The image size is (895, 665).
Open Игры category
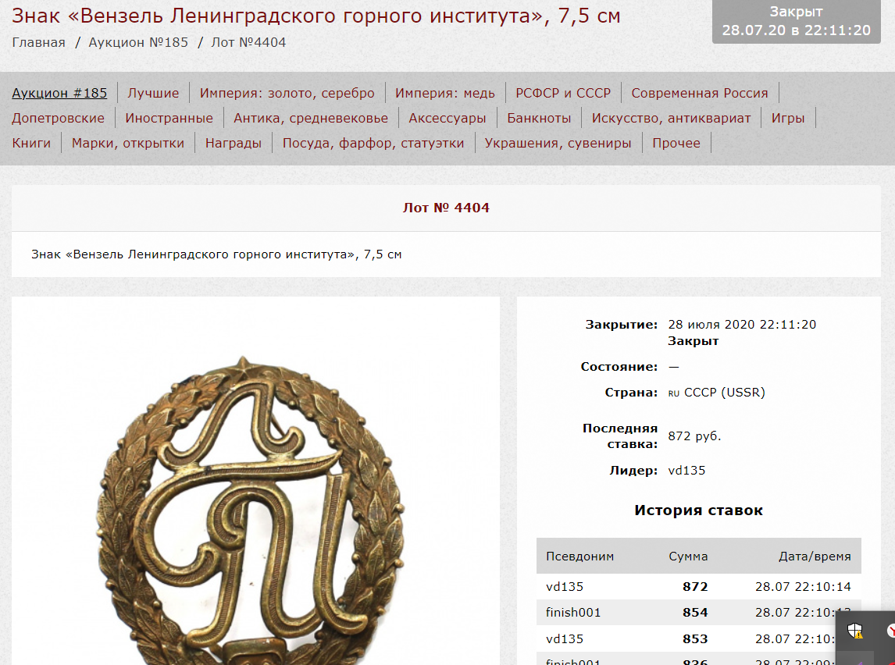[x=788, y=118]
